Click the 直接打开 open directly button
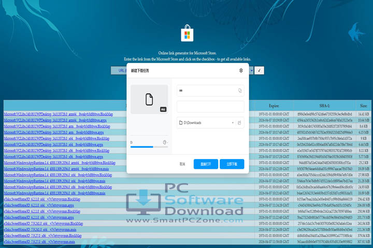Image resolution: width=373 pixels, height=248 pixels. [x=206, y=164]
